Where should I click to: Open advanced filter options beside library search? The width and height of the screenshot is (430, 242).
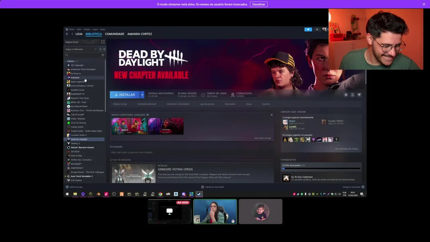pos(103,55)
